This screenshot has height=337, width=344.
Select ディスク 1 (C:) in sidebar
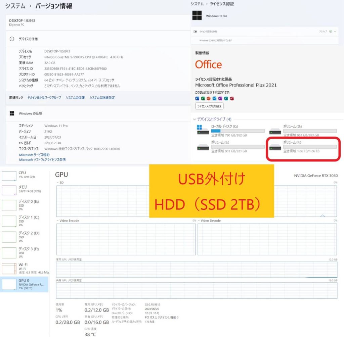(24, 221)
